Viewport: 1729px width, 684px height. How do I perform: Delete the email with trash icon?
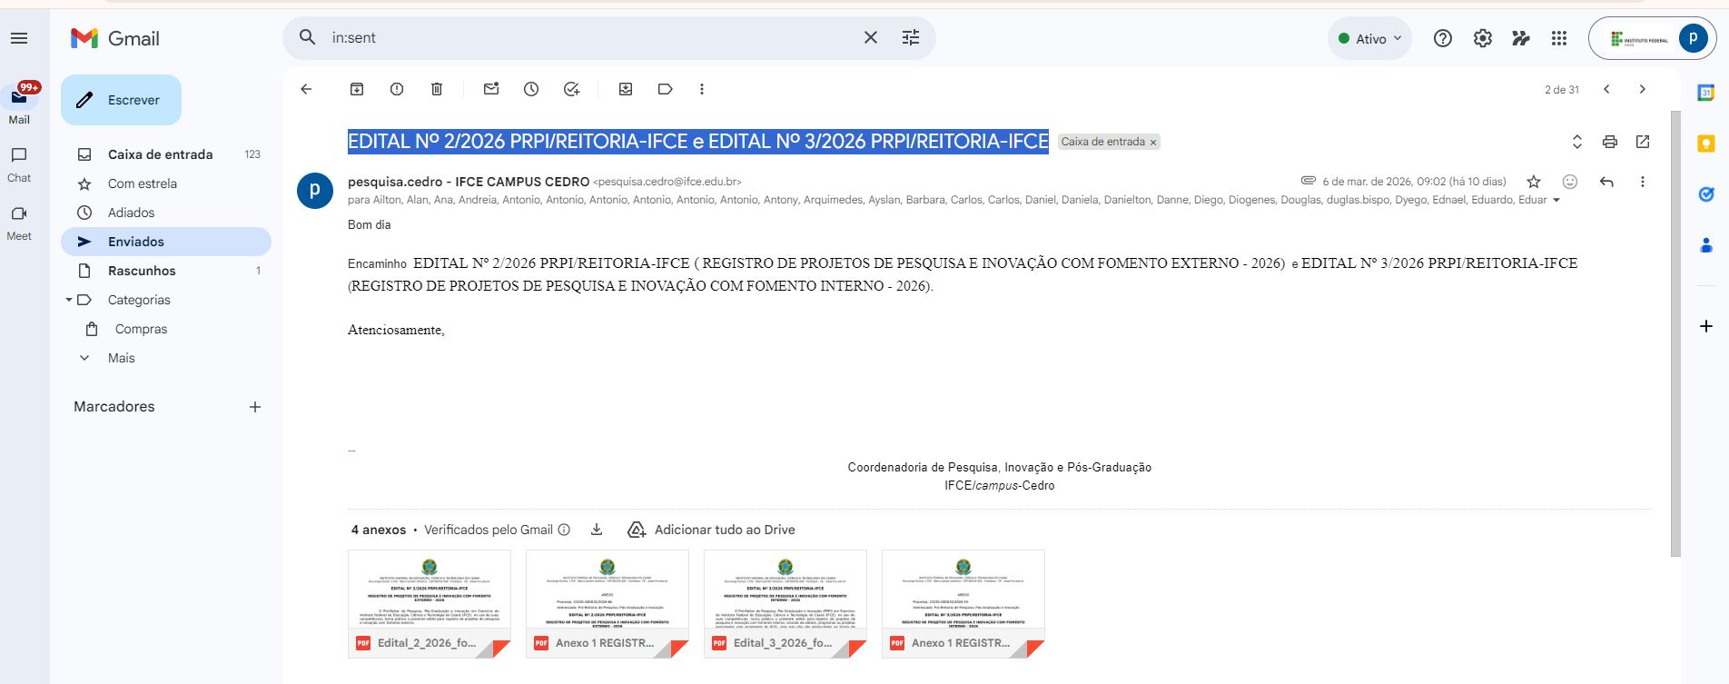pos(437,89)
